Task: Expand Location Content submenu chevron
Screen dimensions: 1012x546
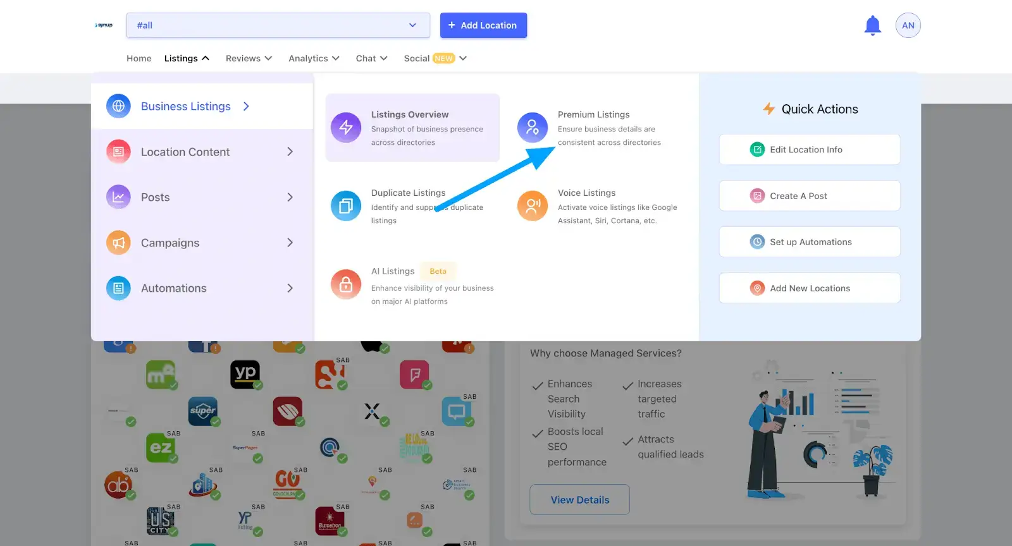Action: tap(290, 152)
